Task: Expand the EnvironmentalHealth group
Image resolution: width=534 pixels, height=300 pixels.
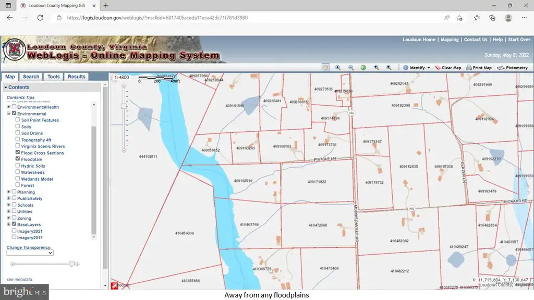Action: (8, 107)
